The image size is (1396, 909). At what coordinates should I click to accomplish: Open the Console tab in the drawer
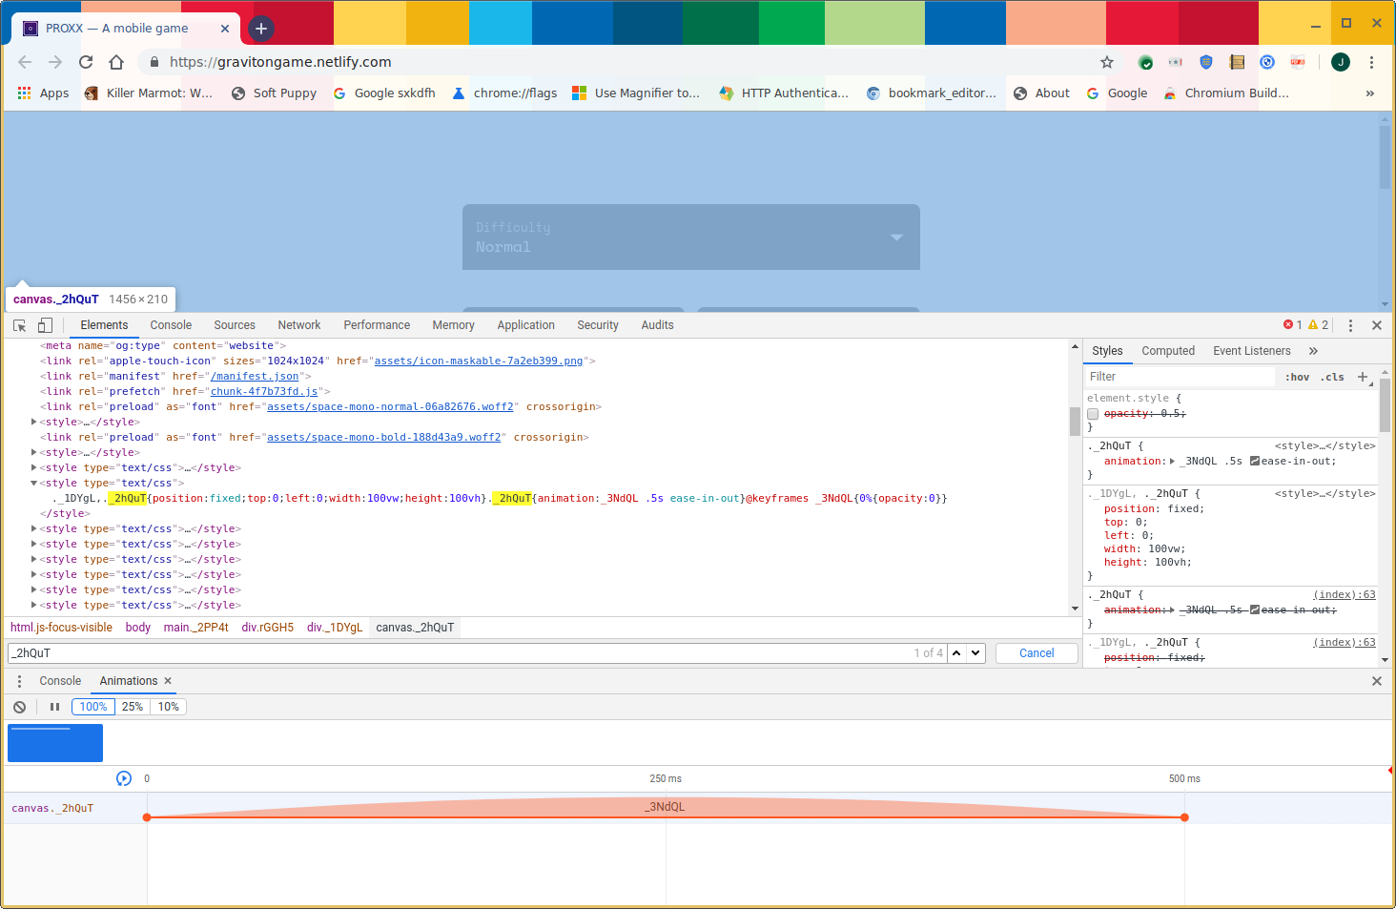[x=60, y=680]
